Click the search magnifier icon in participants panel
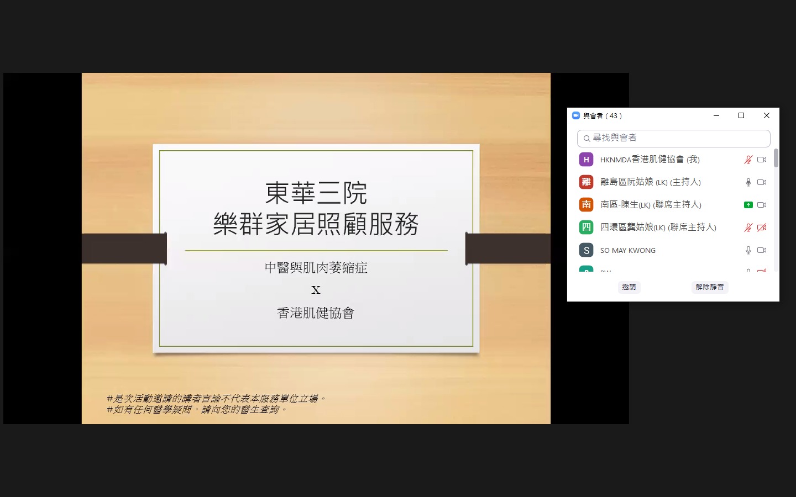The width and height of the screenshot is (796, 497). [x=586, y=139]
